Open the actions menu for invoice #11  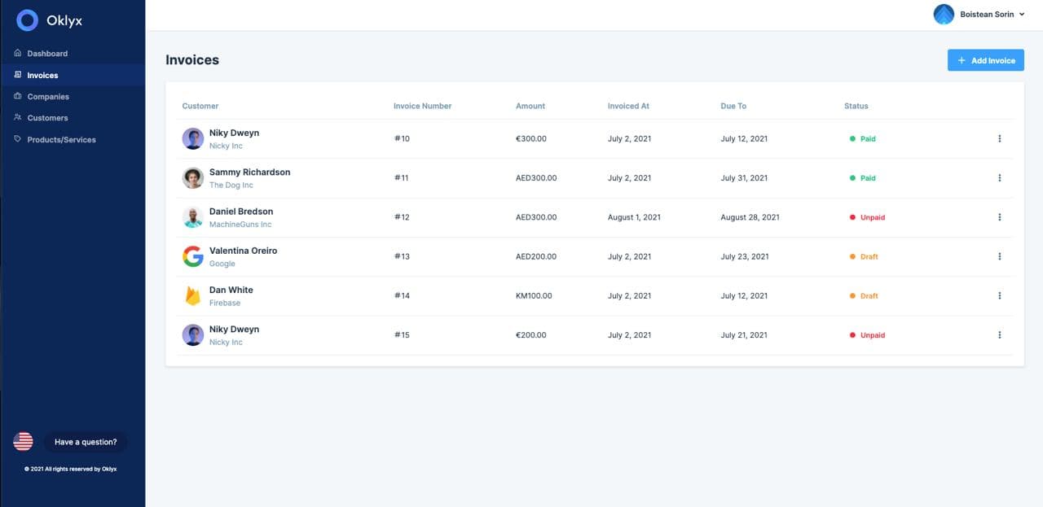[1000, 177]
